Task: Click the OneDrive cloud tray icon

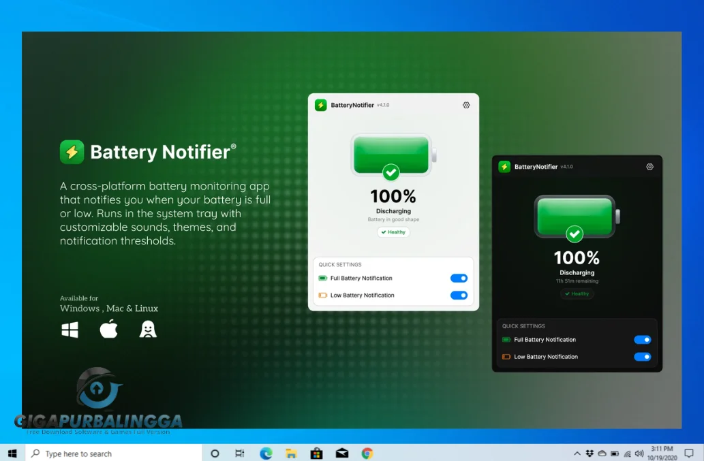Action: [602, 454]
